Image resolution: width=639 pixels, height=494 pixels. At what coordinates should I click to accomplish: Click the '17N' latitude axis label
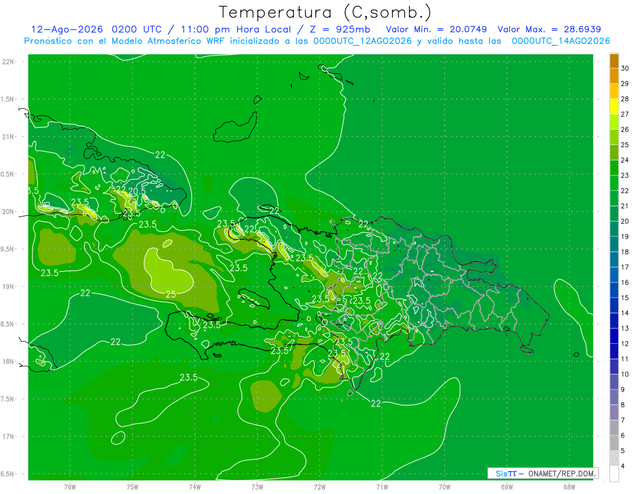point(9,436)
